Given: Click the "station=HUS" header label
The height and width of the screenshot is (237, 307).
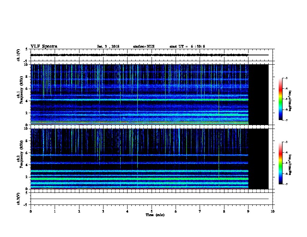Looking at the screenshot, I should tap(144, 46).
